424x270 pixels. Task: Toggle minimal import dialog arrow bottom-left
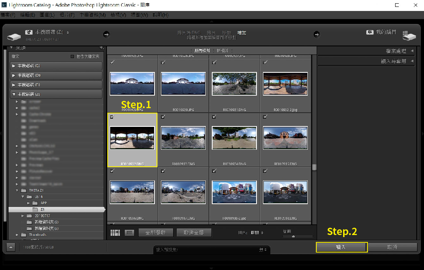coord(11,247)
